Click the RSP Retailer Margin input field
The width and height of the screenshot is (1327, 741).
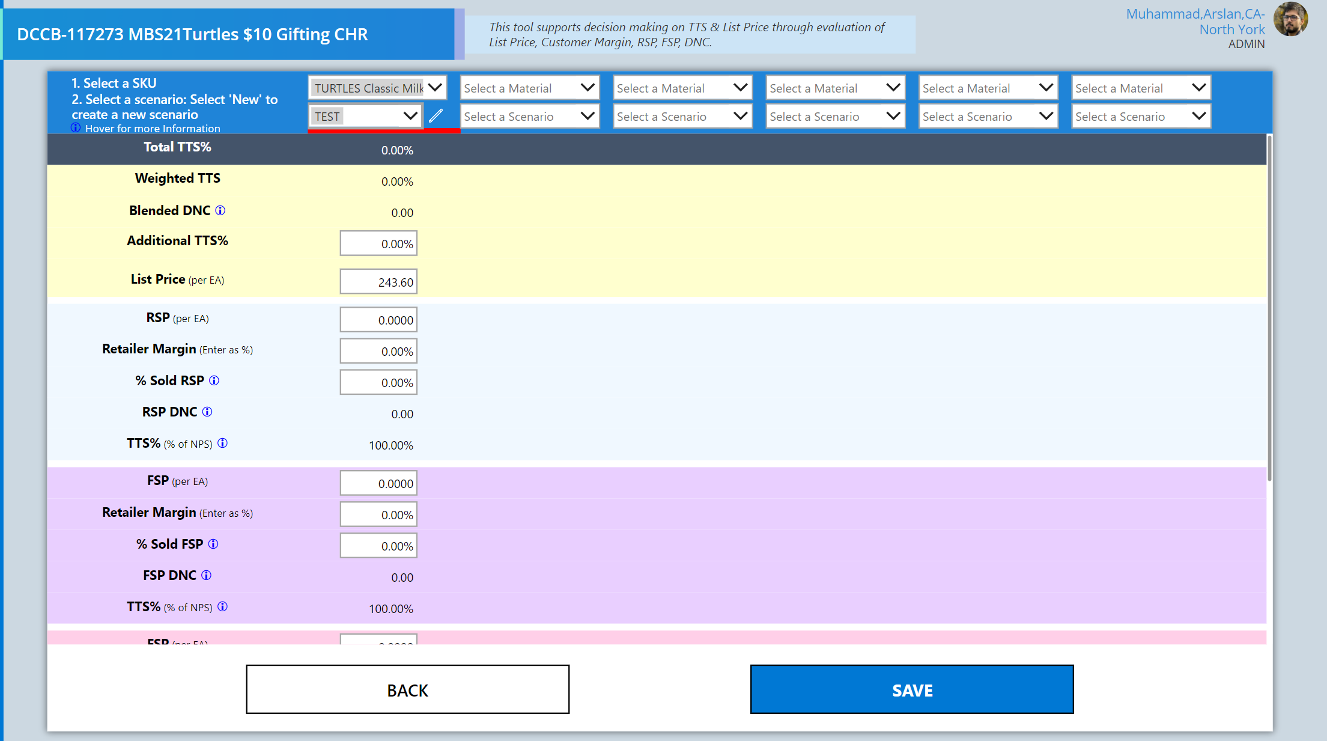coord(378,351)
